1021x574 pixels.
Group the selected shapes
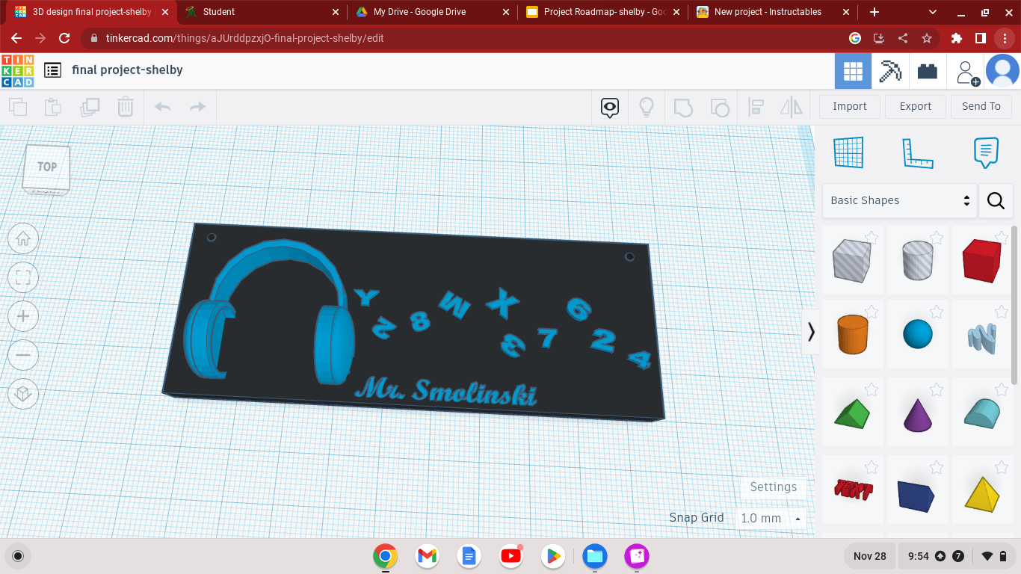tap(684, 108)
